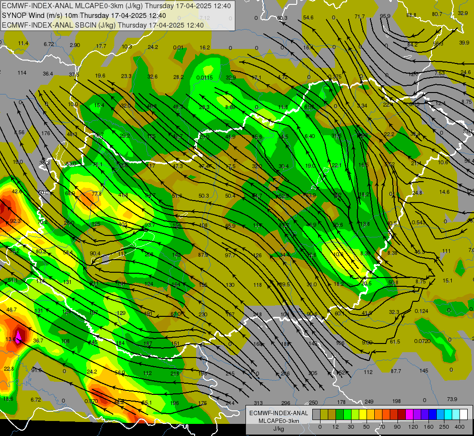
Task: Select the dark green legend swatch
Action: 340,414
